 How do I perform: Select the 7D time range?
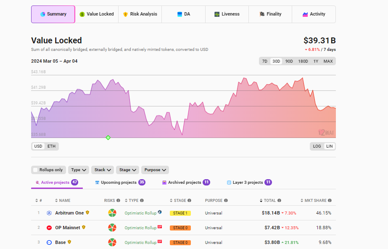click(x=265, y=61)
